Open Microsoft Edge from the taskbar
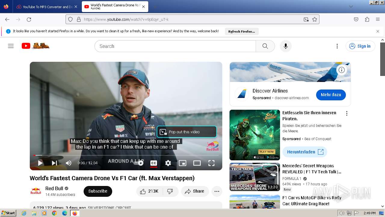385x217 pixels. [x=65, y=213]
